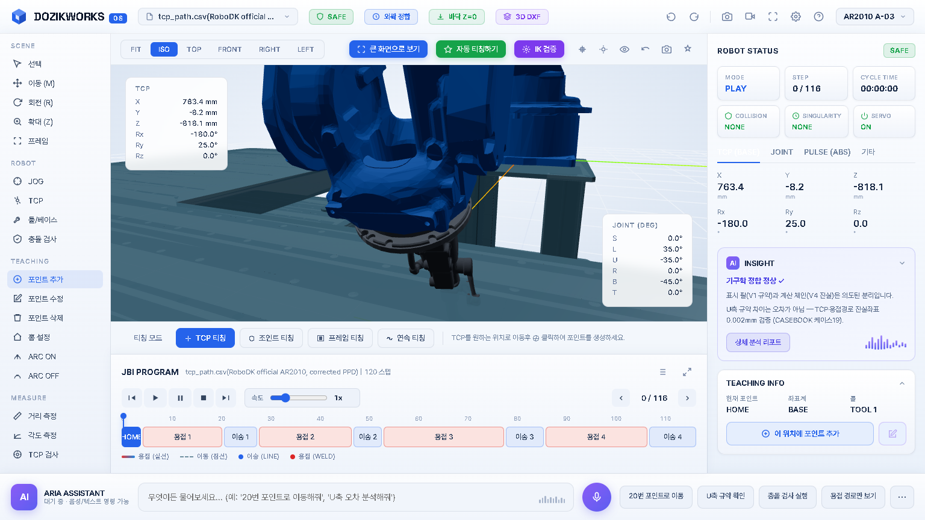Select the 용접 3 timeline segment
The image size is (925, 520).
444,437
